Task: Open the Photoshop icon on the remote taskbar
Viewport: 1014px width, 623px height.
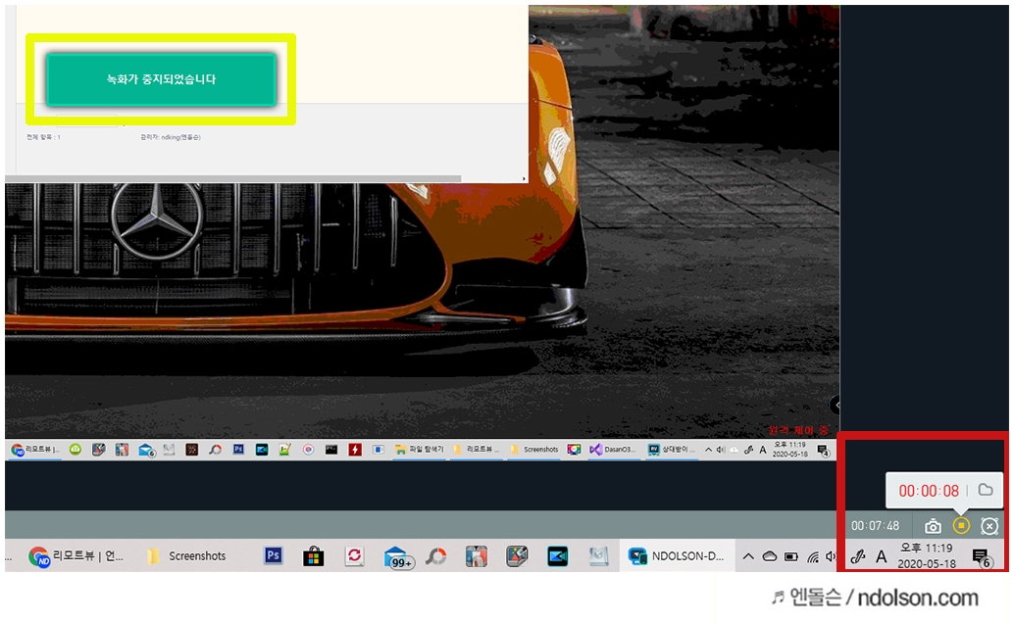Action: pyautogui.click(x=238, y=450)
